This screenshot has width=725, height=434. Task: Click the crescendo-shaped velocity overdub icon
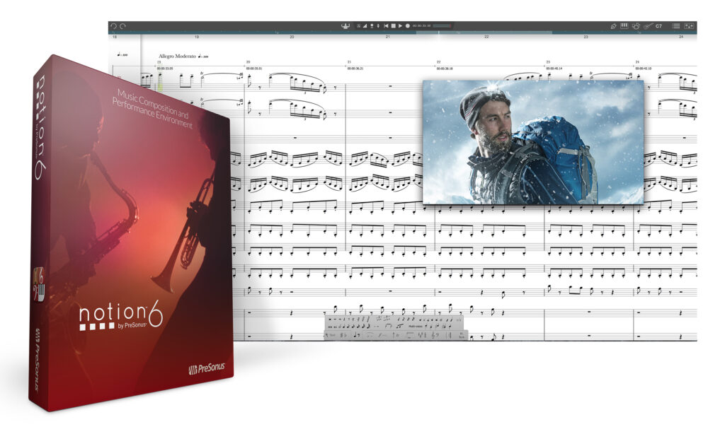[365, 26]
